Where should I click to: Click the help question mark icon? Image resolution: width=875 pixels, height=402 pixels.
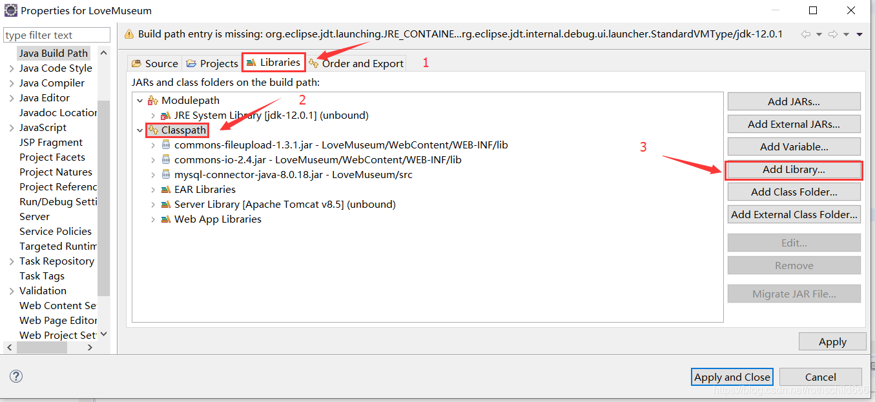(x=17, y=376)
